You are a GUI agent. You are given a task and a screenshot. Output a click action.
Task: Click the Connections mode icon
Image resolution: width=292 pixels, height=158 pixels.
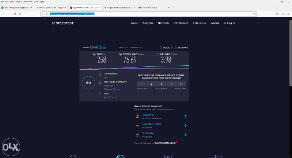pyautogui.click(x=100, y=74)
